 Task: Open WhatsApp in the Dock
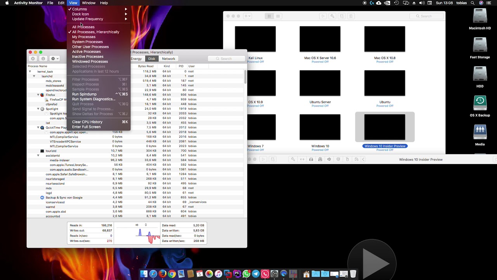click(x=247, y=274)
